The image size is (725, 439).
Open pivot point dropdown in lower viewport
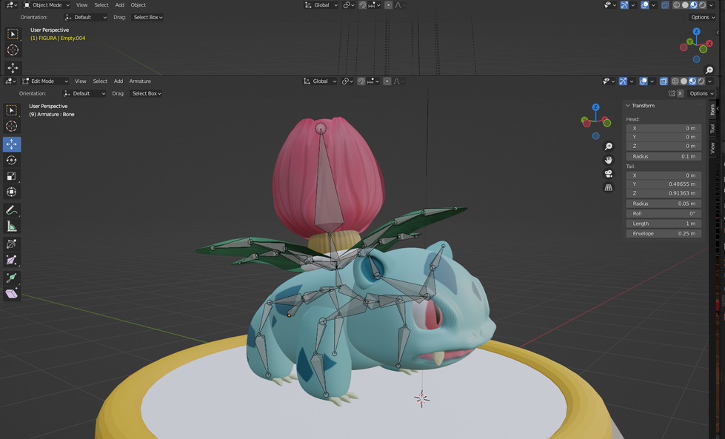click(348, 81)
